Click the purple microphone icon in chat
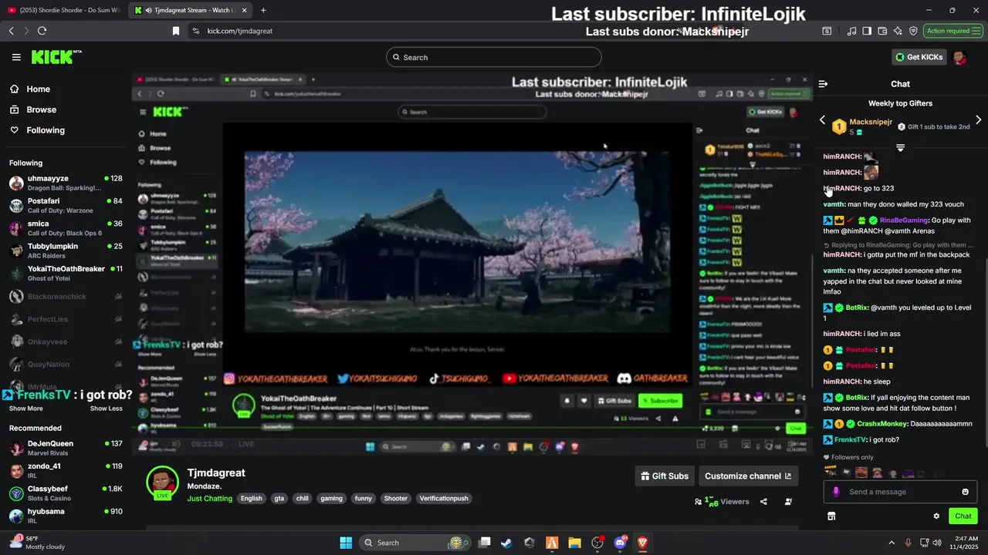This screenshot has width=988, height=555. pos(836,492)
